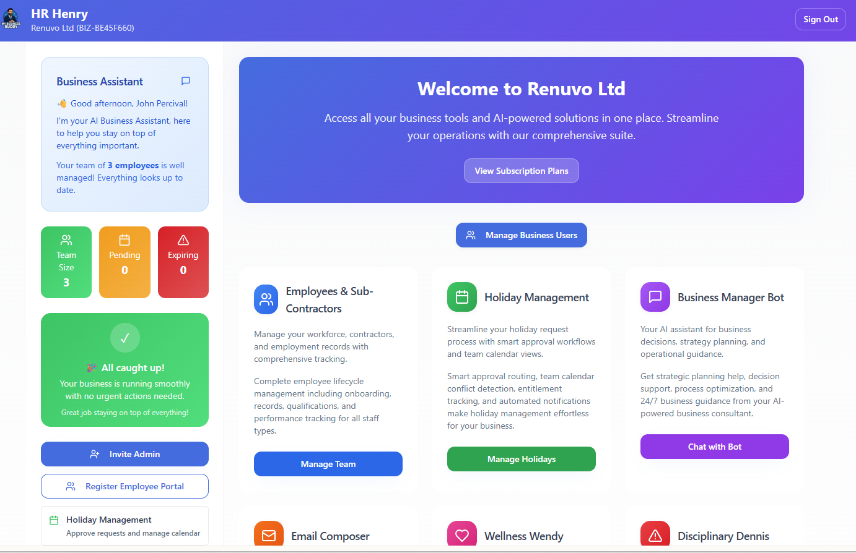Click the Holiday Management calendar icon

pyautogui.click(x=461, y=297)
